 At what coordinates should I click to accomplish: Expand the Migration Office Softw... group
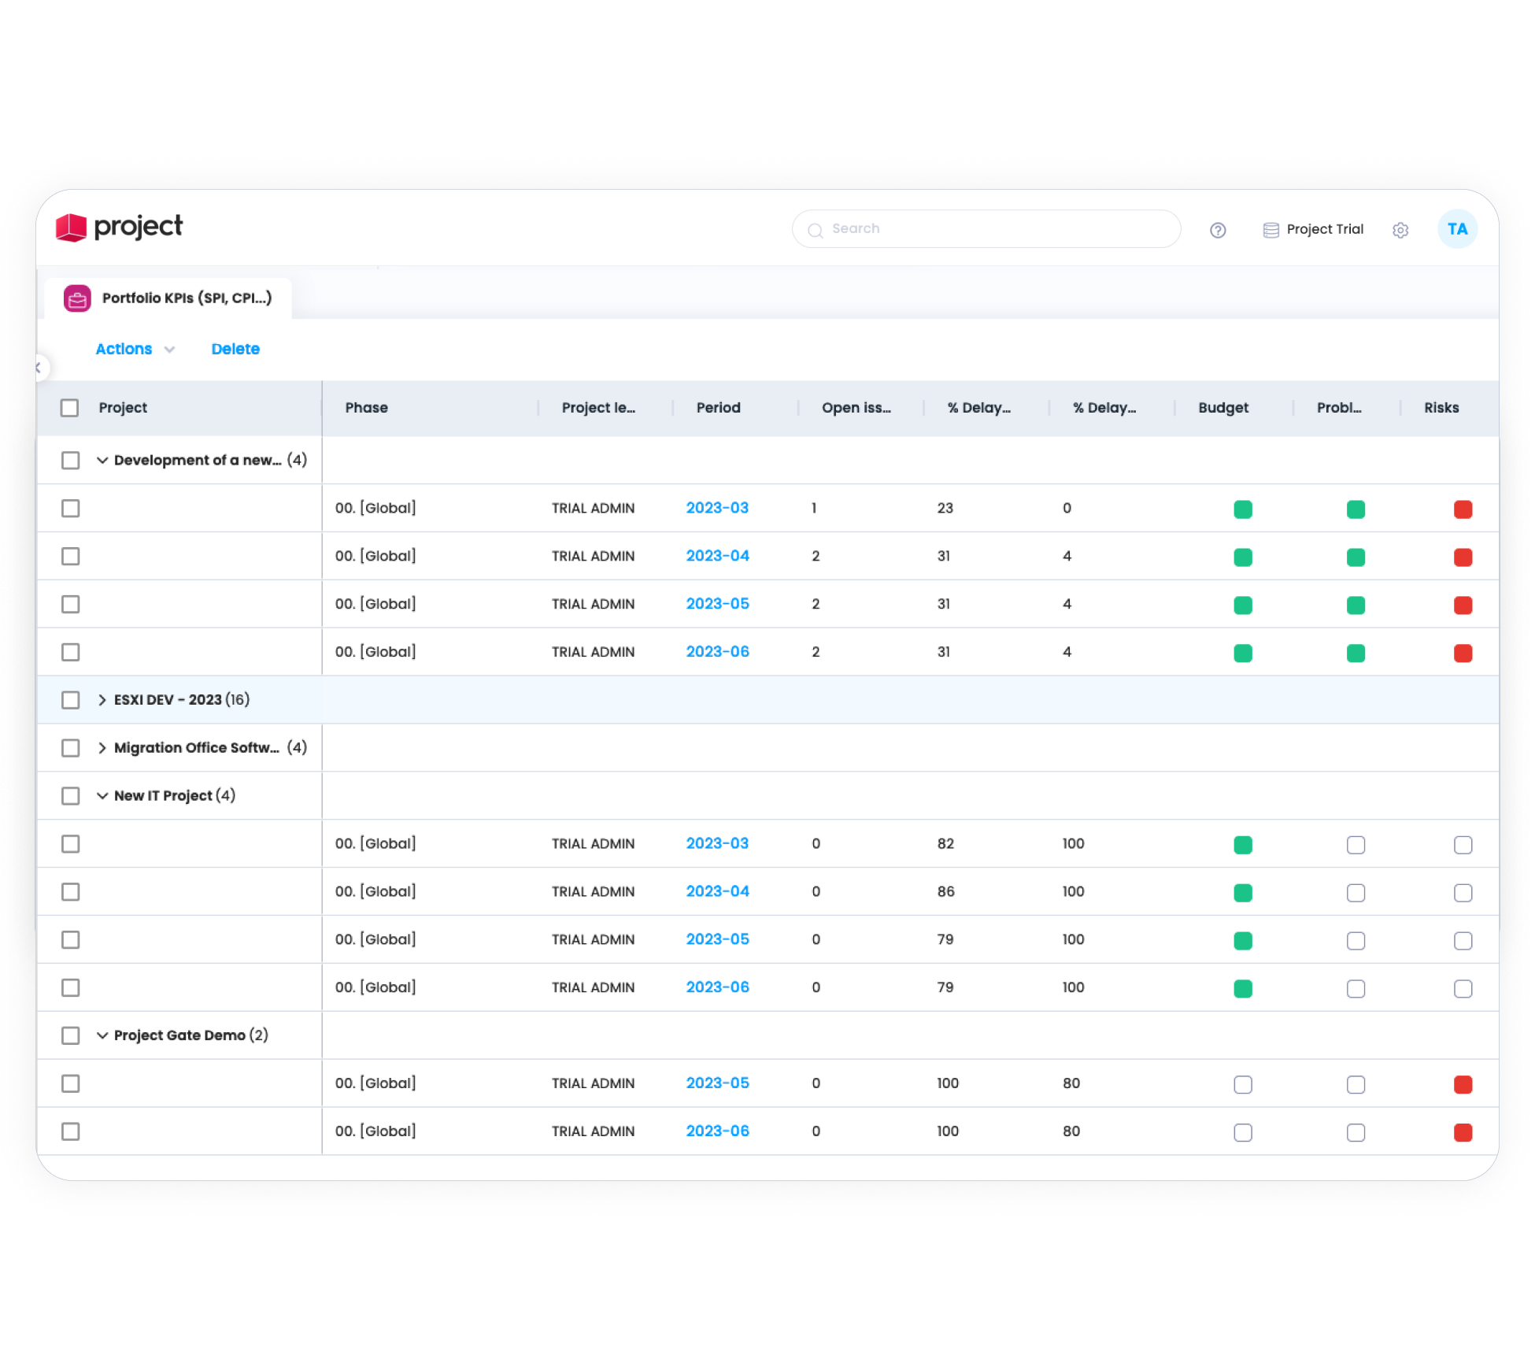pos(102,748)
